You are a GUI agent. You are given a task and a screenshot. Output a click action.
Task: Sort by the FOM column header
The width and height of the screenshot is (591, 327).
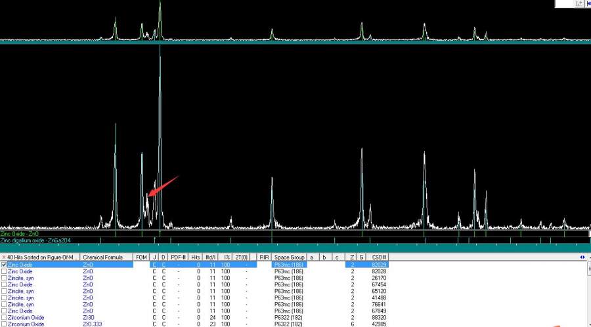(141, 258)
